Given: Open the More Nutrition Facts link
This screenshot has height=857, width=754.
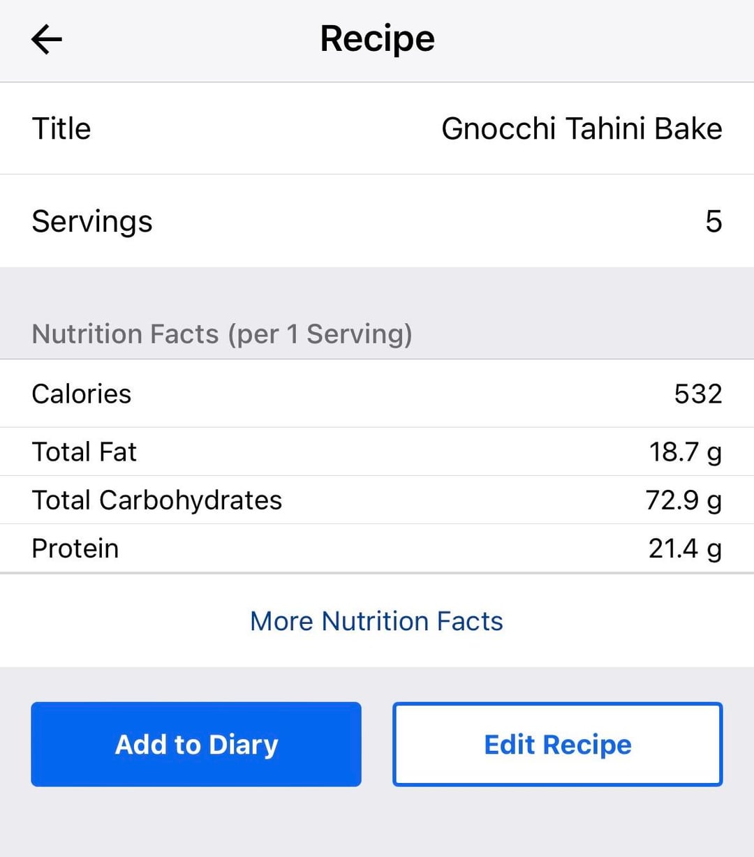Looking at the screenshot, I should point(377,621).
